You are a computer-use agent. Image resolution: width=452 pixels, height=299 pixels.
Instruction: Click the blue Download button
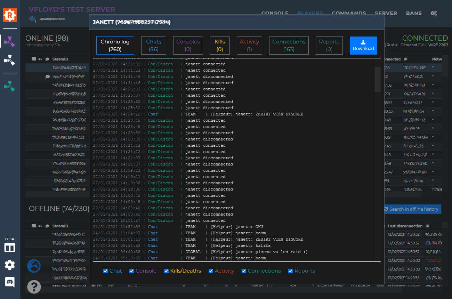coord(363,46)
